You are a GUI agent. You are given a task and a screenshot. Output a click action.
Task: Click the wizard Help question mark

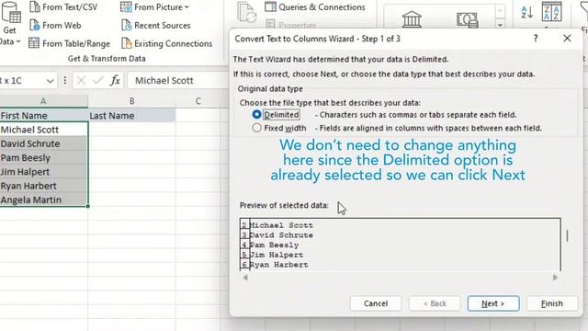pyautogui.click(x=536, y=39)
